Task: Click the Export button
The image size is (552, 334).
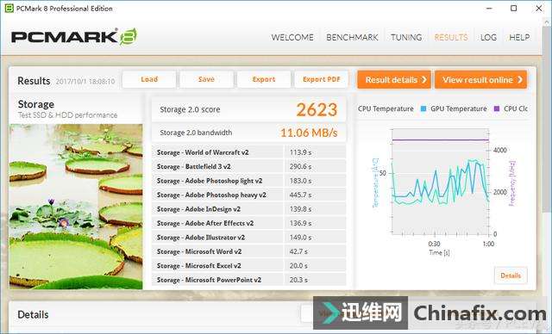Action: [x=264, y=79]
